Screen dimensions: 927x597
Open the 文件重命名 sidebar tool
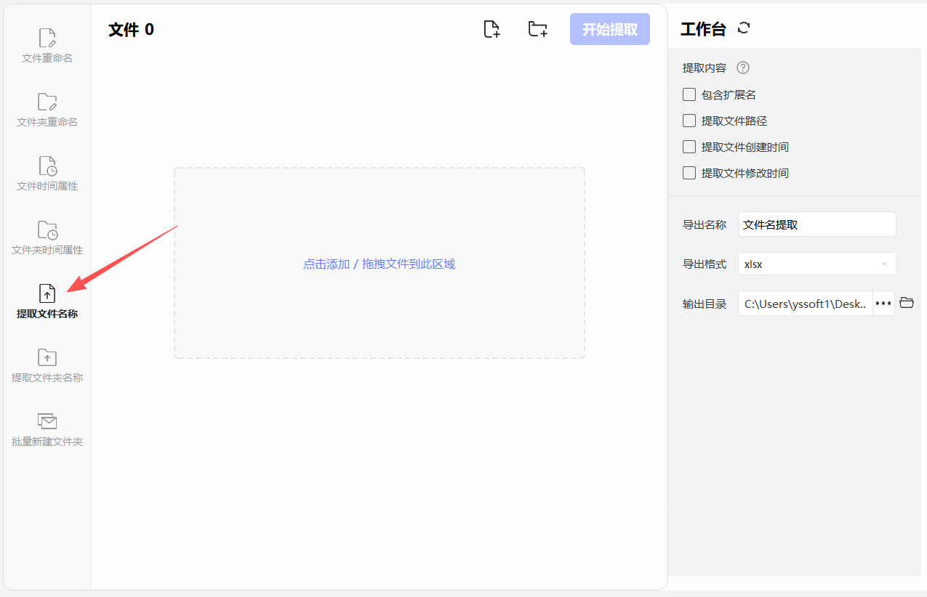pyautogui.click(x=47, y=45)
